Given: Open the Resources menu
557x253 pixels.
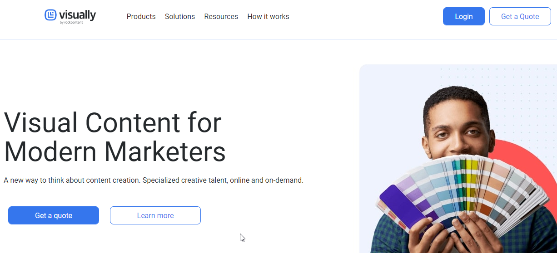Looking at the screenshot, I should pyautogui.click(x=221, y=16).
